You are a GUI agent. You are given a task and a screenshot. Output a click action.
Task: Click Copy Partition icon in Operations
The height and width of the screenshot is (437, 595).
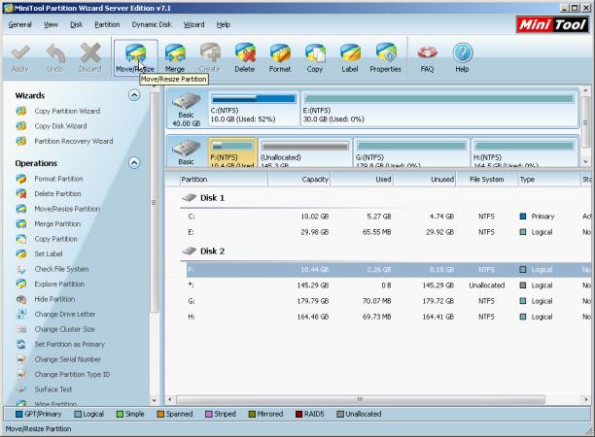[21, 239]
